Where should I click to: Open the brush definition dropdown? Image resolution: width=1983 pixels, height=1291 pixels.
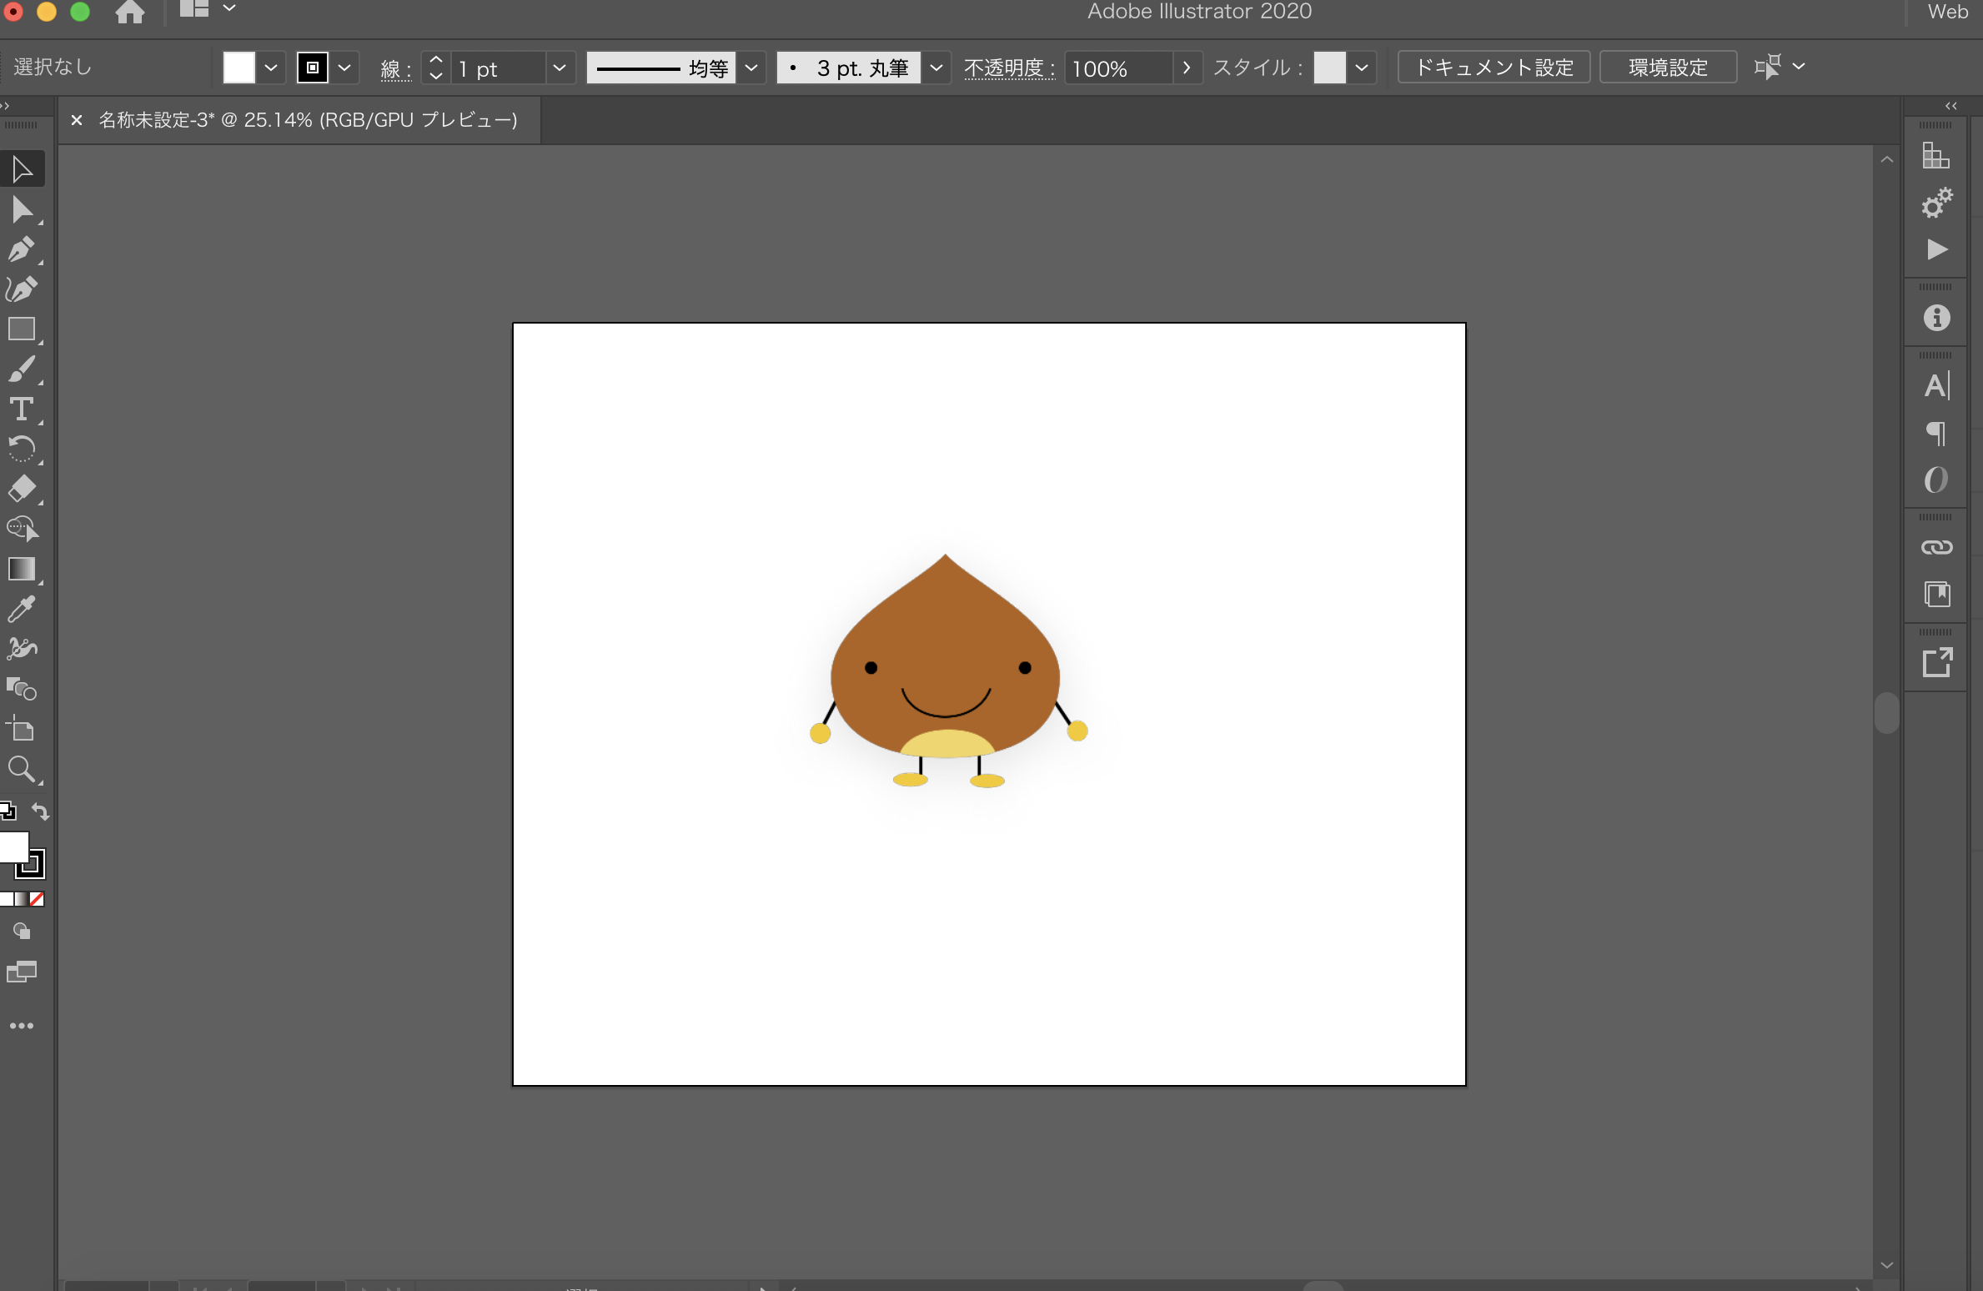936,68
